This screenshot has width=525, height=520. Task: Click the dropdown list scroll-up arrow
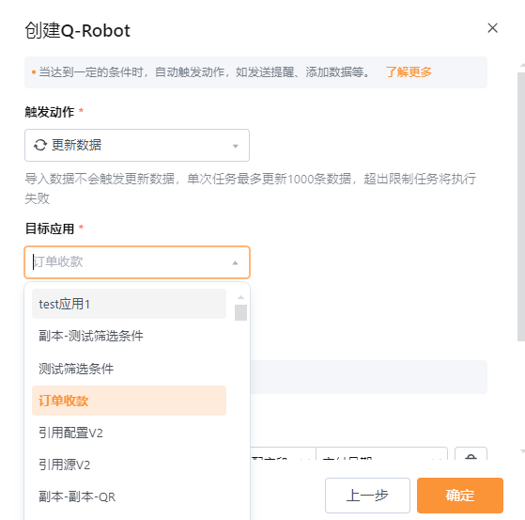[x=240, y=297]
